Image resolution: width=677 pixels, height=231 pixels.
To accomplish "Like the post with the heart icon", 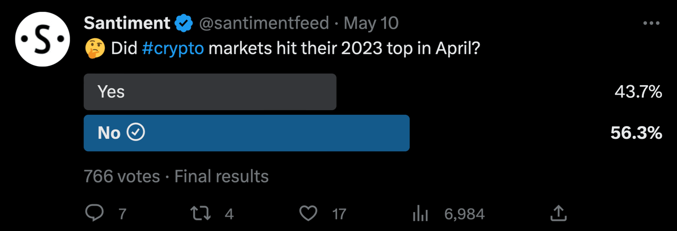I will (308, 214).
